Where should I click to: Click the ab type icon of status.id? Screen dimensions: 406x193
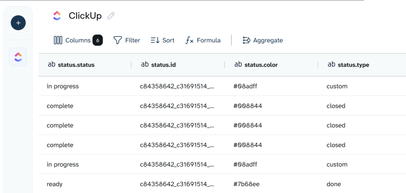point(145,64)
